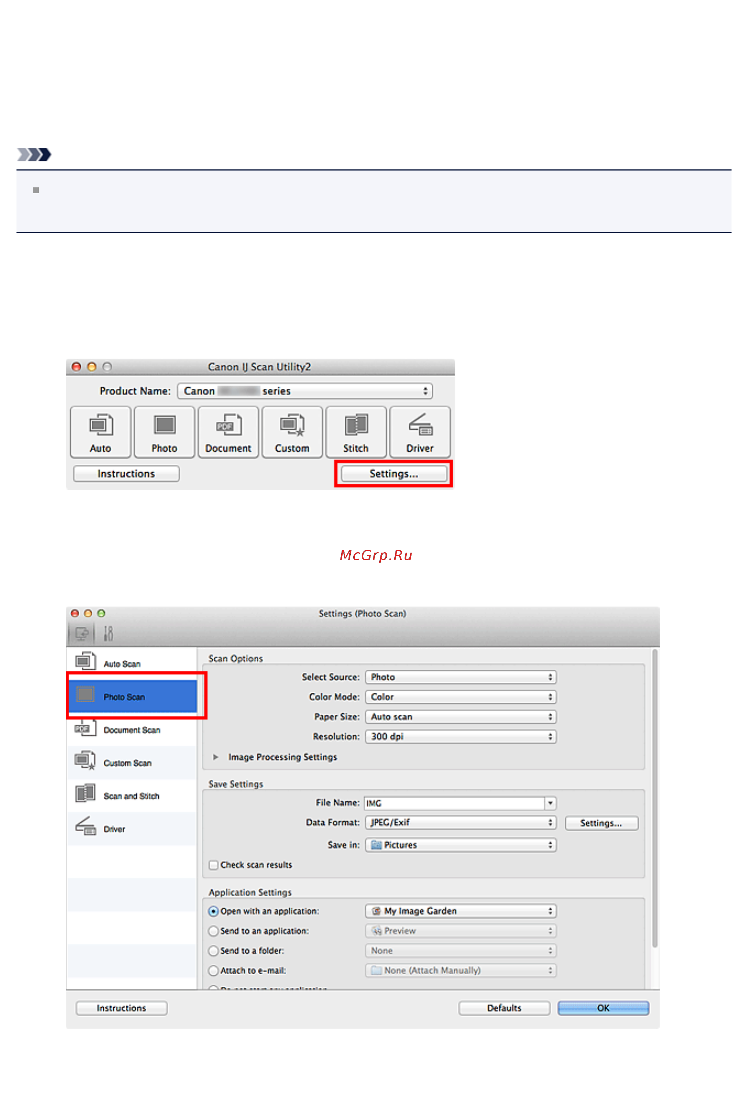Viewport: 748px width, 1110px height.
Task: Click the Send to a folder None dropdown
Action: point(461,950)
